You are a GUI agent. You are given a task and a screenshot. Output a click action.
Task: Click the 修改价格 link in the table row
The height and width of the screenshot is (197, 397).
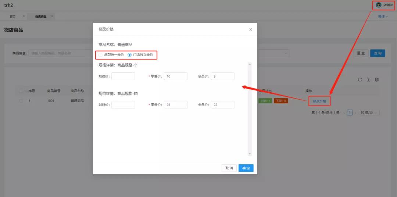pyautogui.click(x=319, y=101)
